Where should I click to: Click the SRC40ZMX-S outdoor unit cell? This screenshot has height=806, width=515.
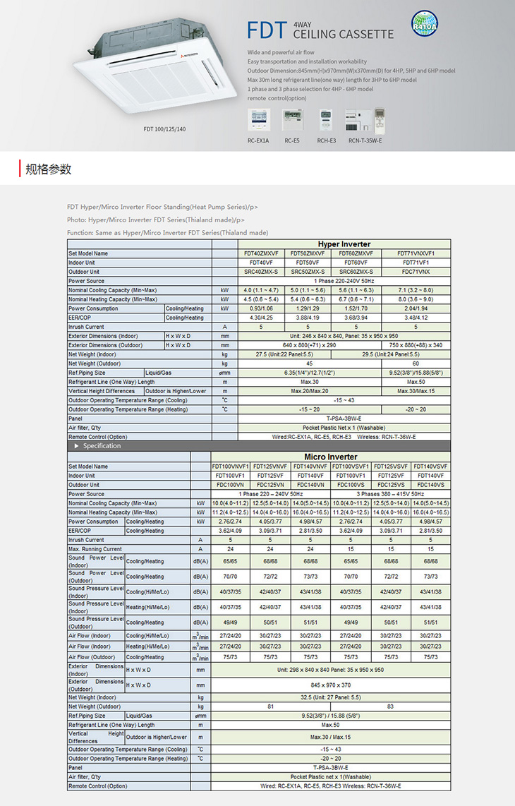tap(261, 272)
